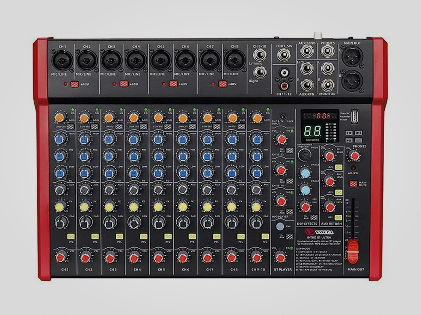Enable LOW CUT on CH 1
Image resolution: width=421 pixels, height=315 pixels.
tap(70, 127)
